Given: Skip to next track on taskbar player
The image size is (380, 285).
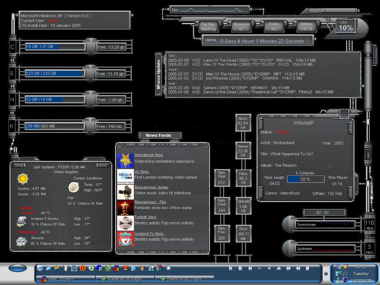Looking at the screenshot, I should click(250, 268).
